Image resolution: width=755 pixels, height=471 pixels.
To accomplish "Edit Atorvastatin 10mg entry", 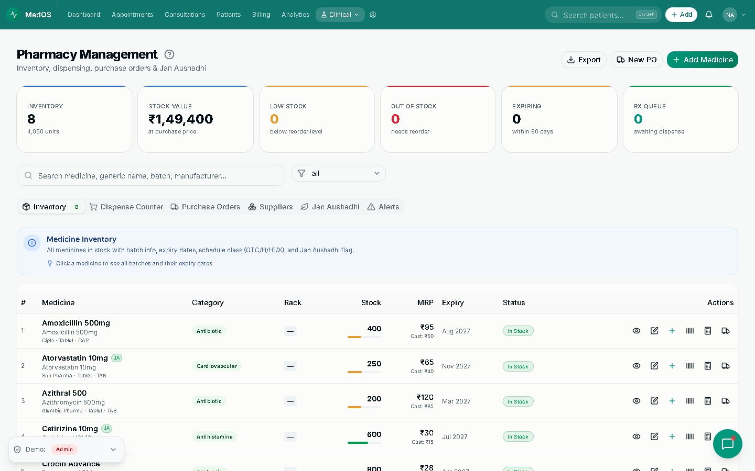I will pyautogui.click(x=654, y=366).
